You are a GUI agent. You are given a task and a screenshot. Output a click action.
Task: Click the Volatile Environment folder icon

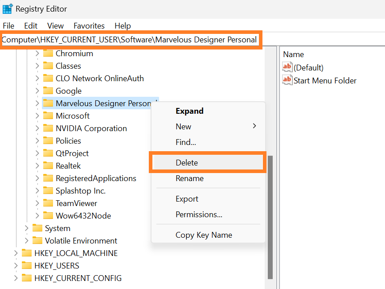coord(37,240)
